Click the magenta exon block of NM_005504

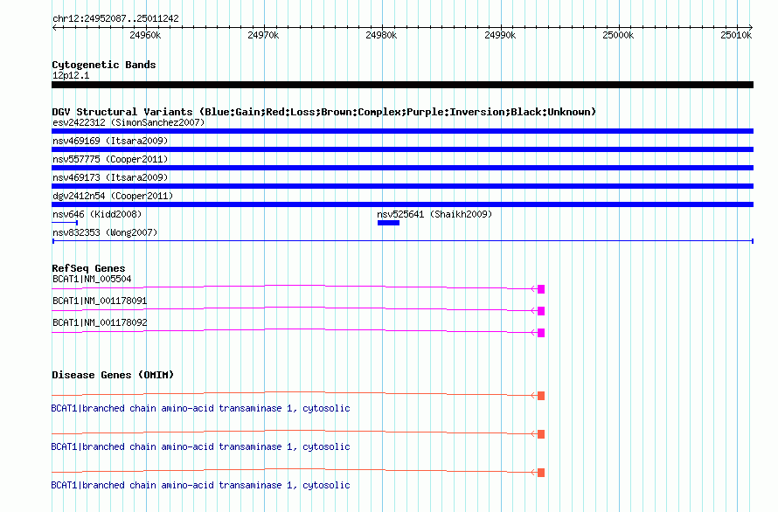(541, 289)
